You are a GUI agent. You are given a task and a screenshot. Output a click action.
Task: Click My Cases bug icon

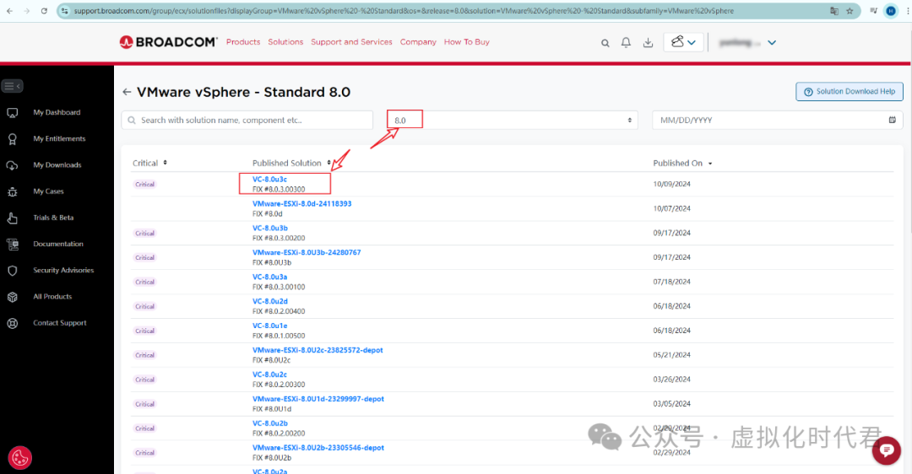(12, 191)
